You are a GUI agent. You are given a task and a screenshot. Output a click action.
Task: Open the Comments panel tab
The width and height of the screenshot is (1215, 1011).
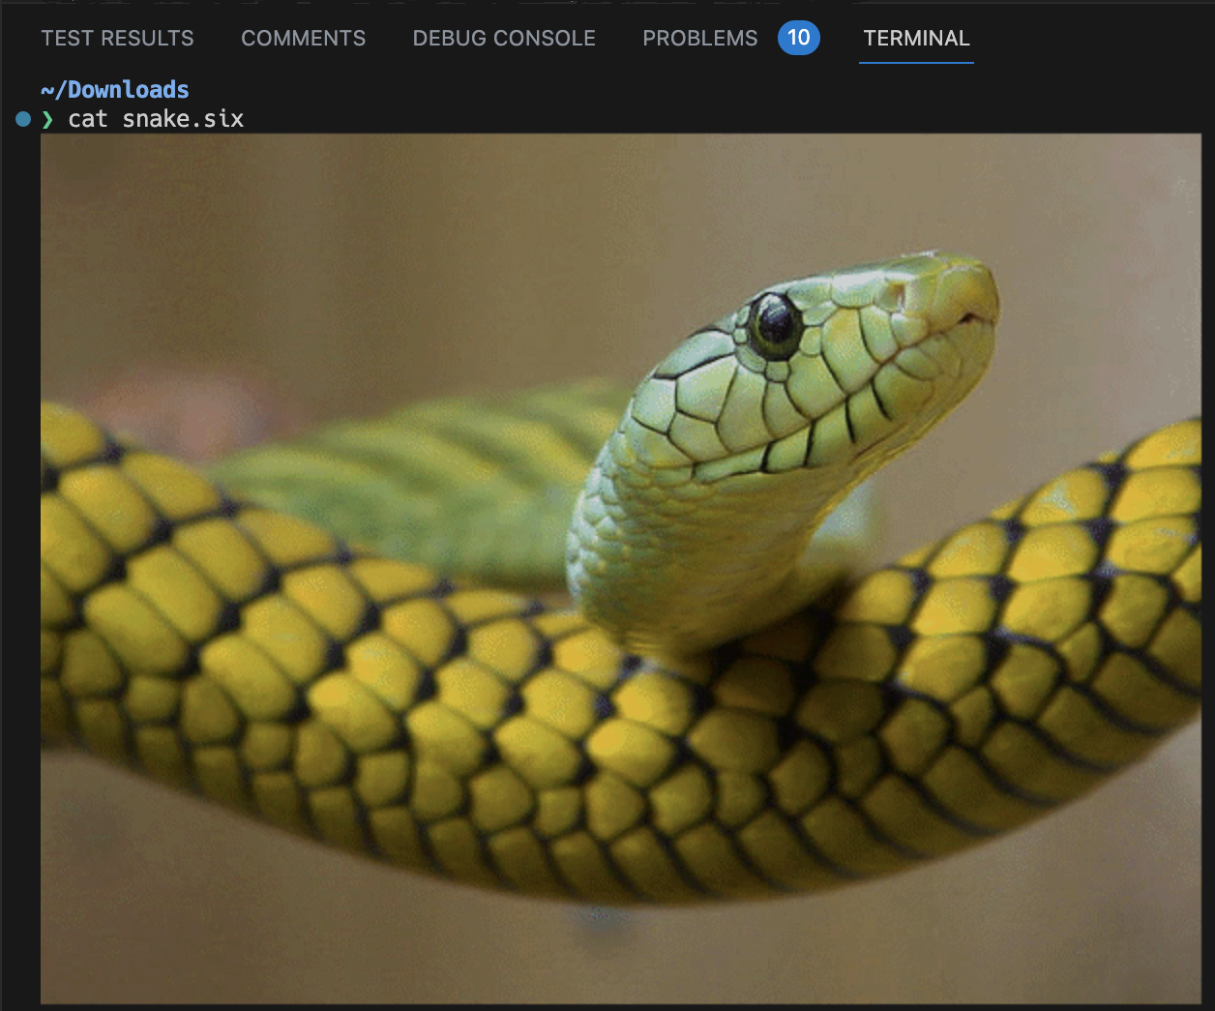303,39
